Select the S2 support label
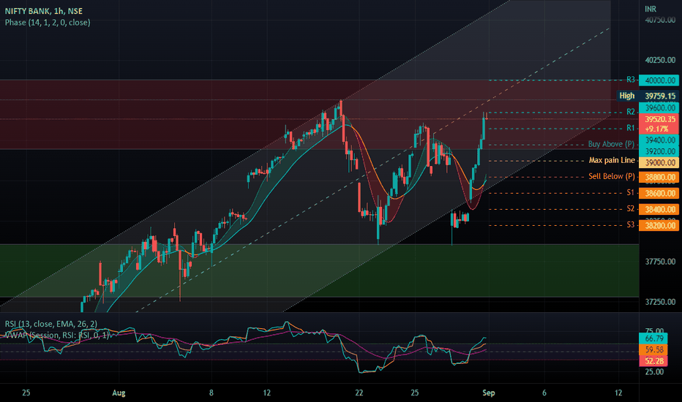 click(x=631, y=208)
